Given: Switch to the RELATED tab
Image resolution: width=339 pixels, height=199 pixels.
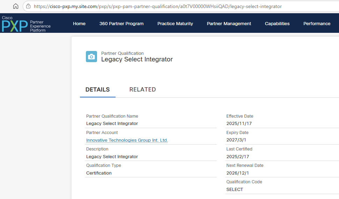Looking at the screenshot, I should 142,89.
